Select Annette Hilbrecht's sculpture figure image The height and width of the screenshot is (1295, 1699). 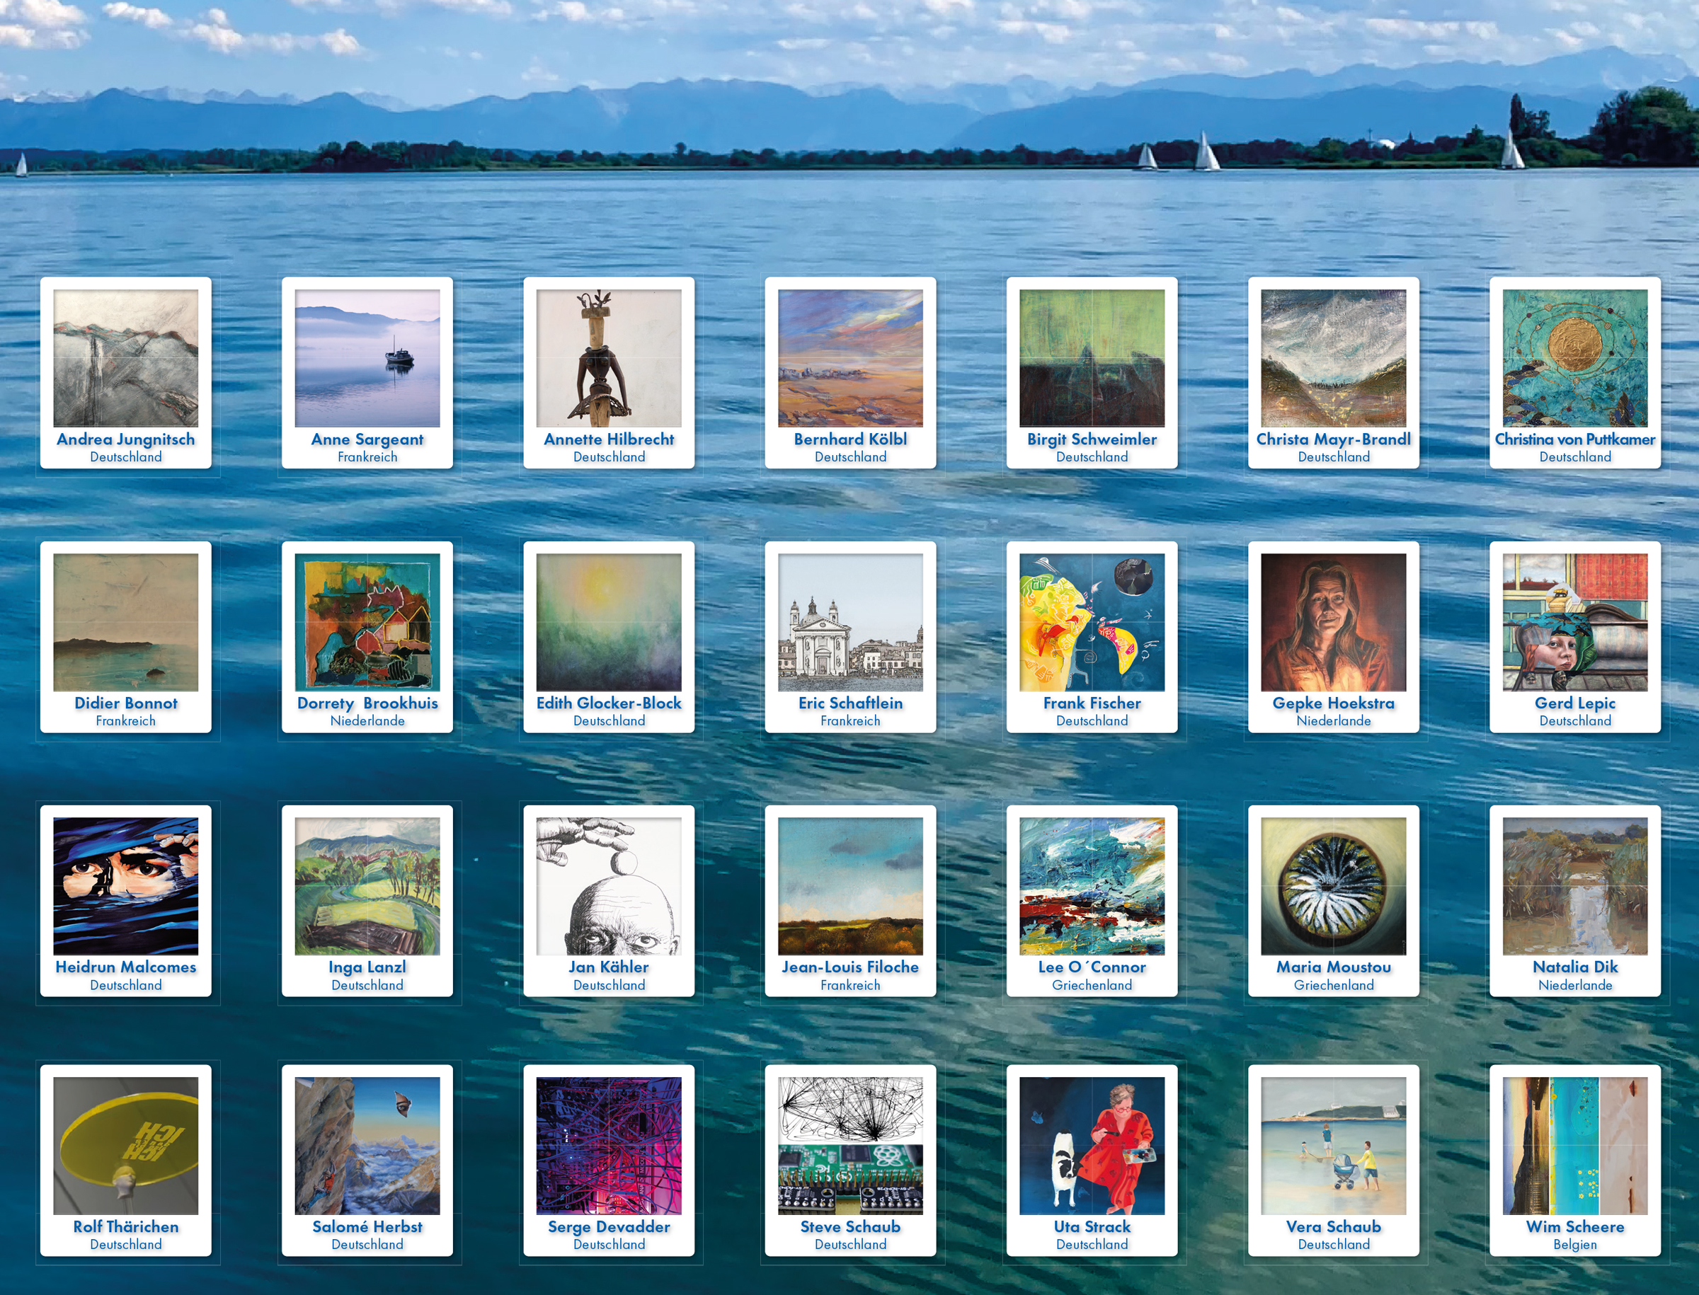(x=609, y=357)
